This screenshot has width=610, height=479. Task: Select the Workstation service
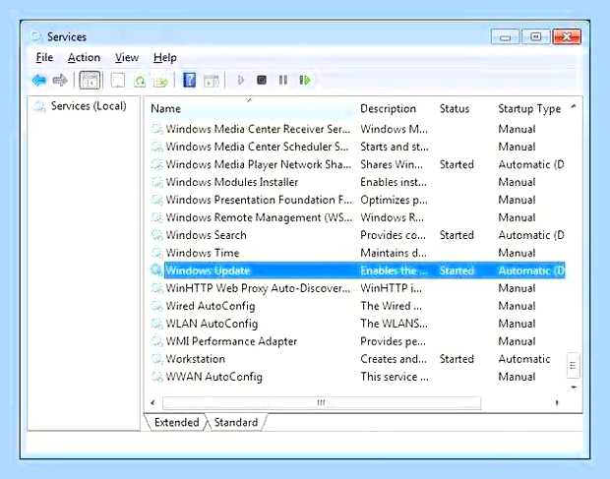click(x=357, y=359)
